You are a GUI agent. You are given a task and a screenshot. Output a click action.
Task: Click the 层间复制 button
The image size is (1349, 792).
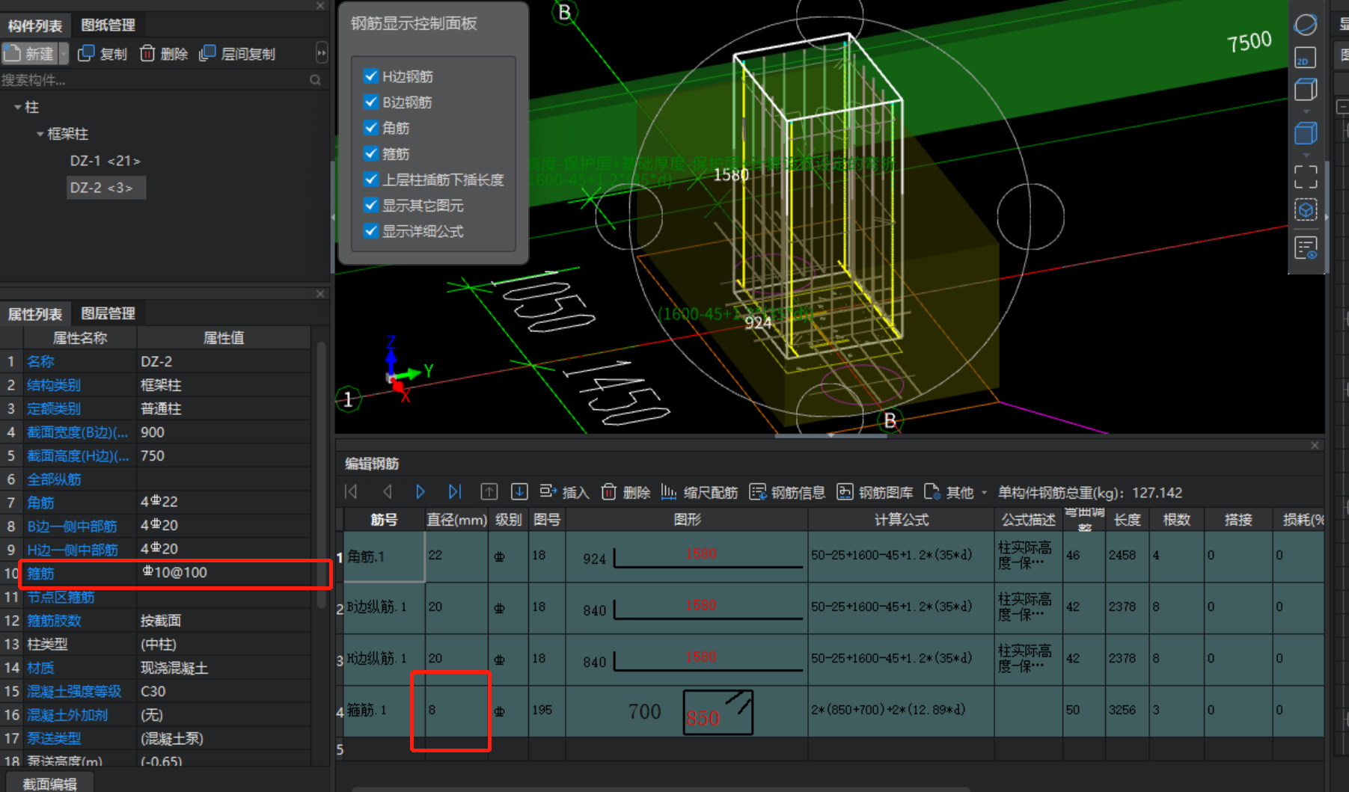237,54
